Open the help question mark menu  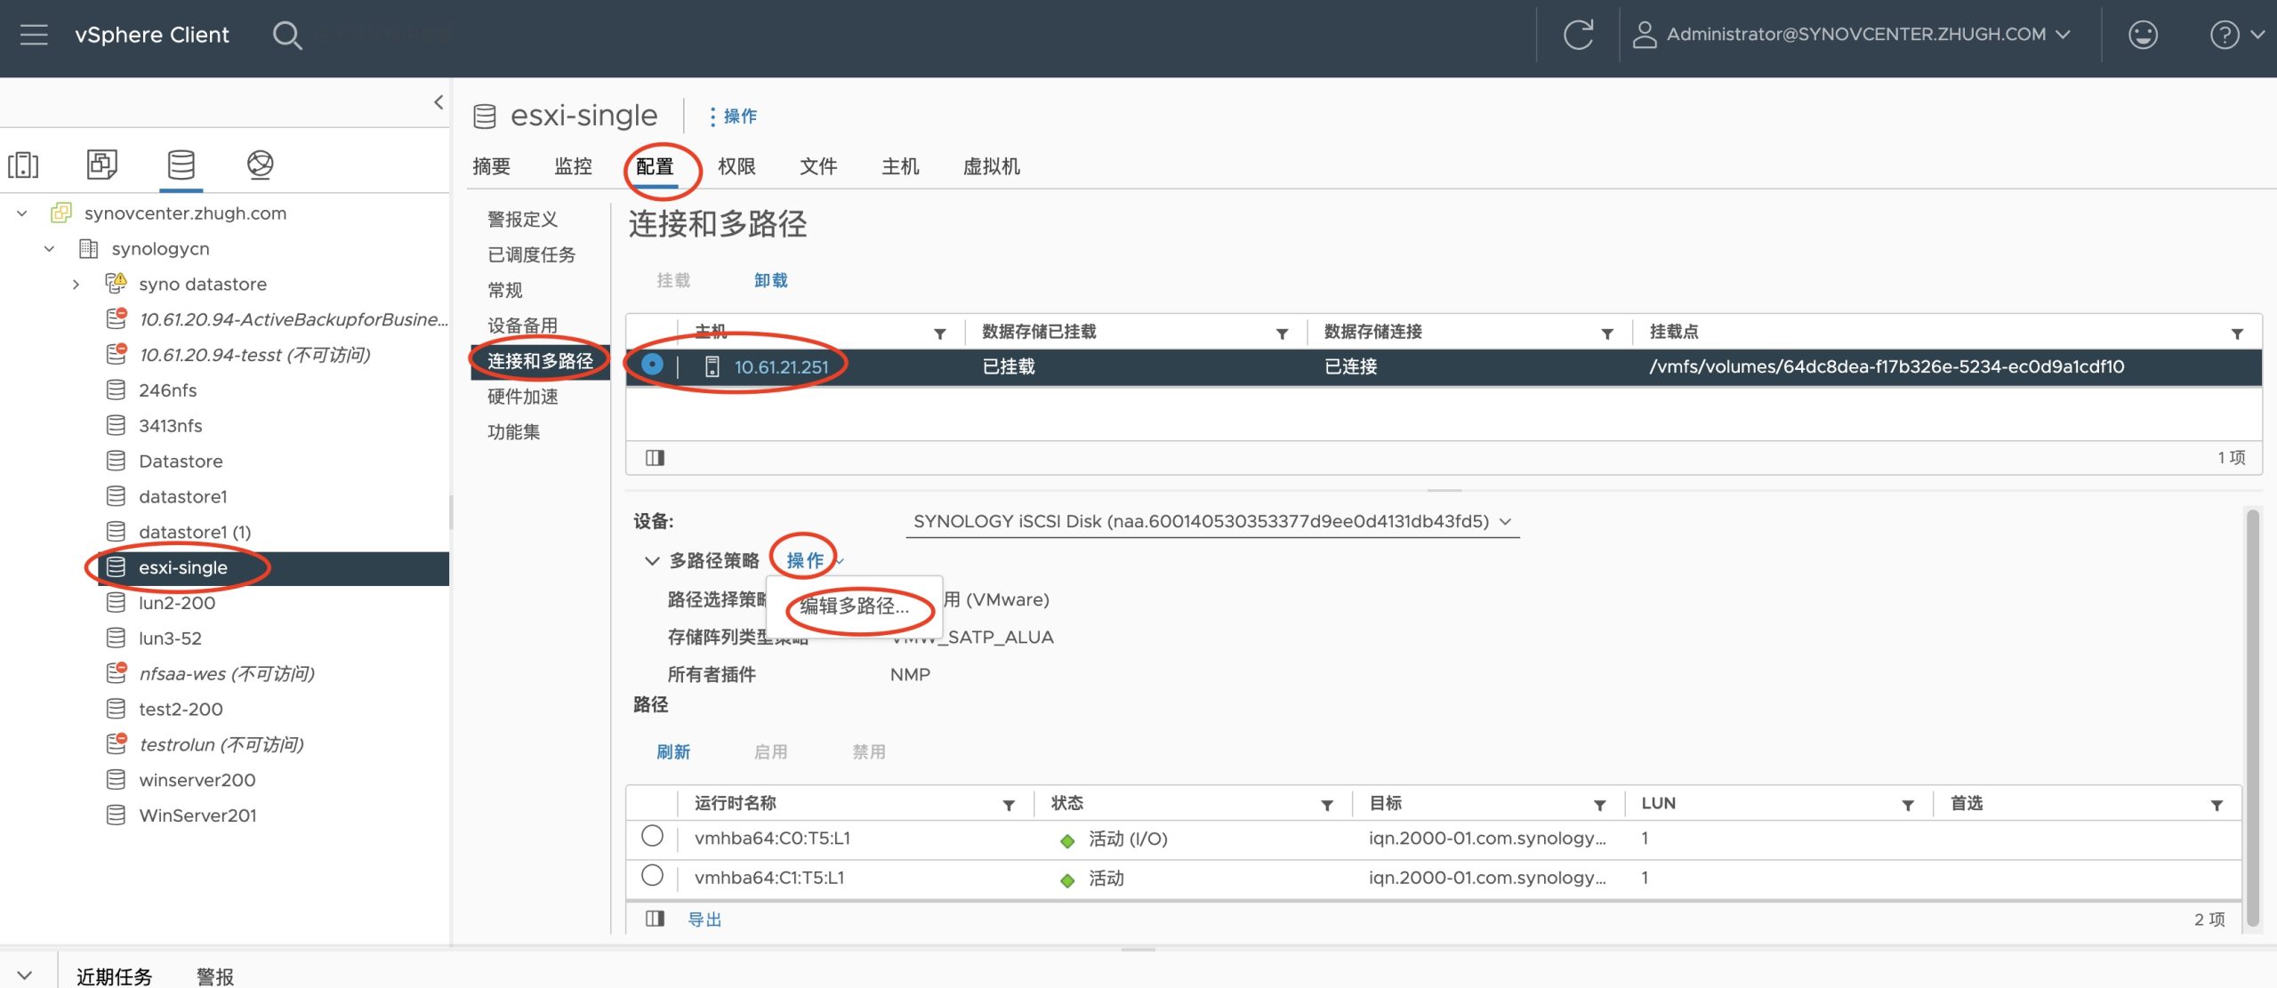pos(2236,35)
